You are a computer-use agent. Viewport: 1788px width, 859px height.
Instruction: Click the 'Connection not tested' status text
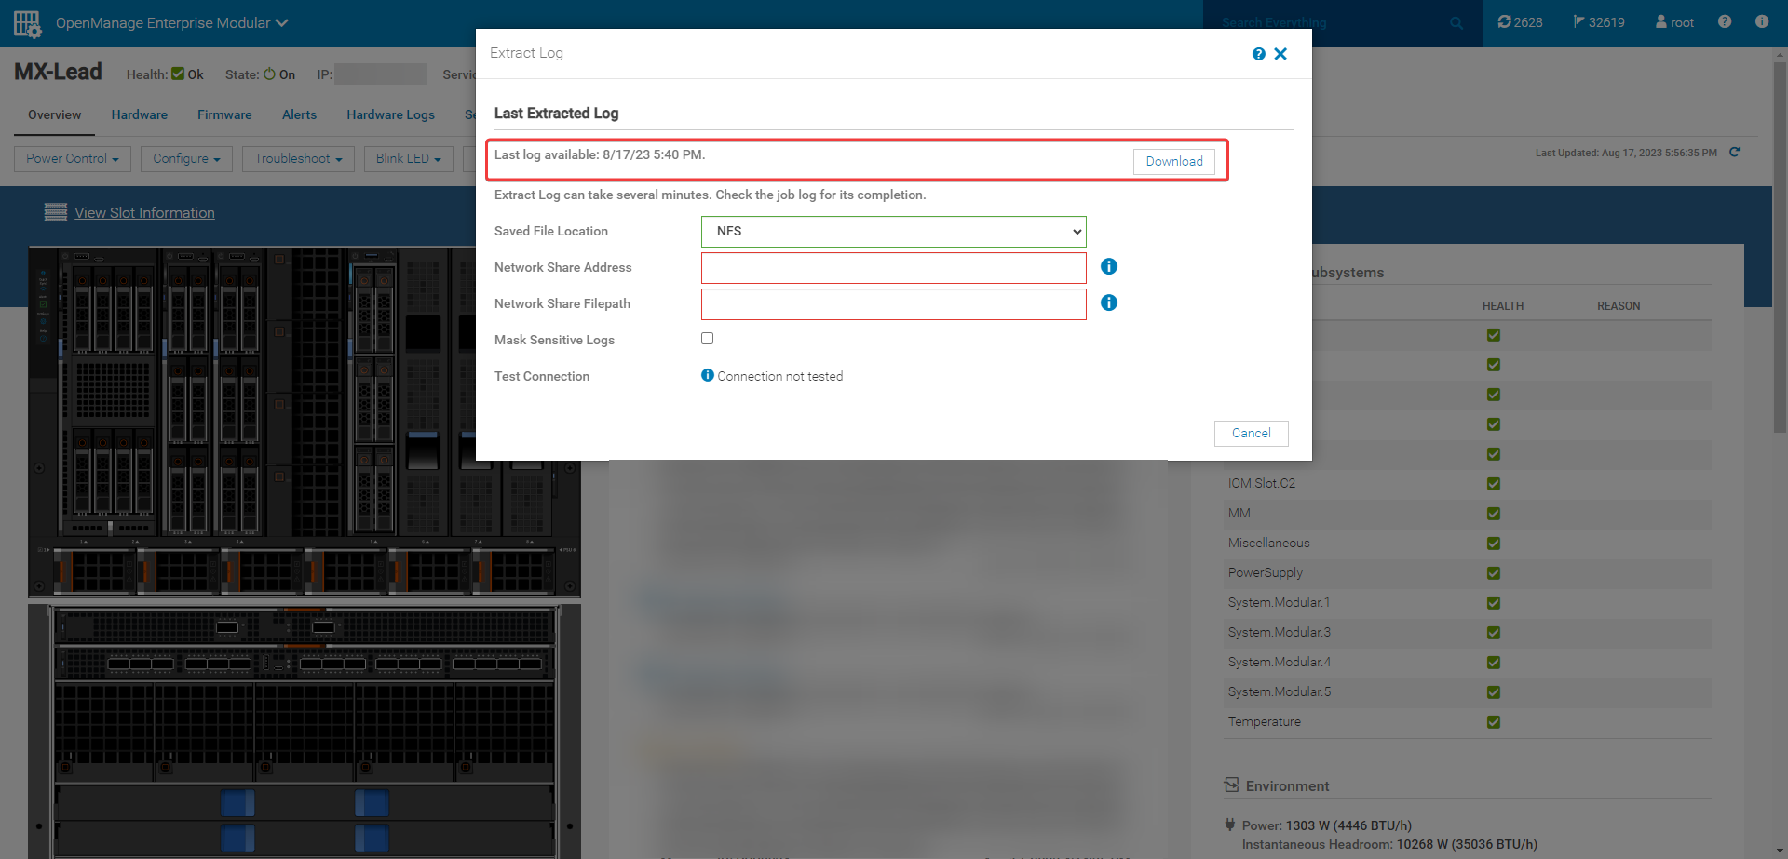click(x=780, y=376)
